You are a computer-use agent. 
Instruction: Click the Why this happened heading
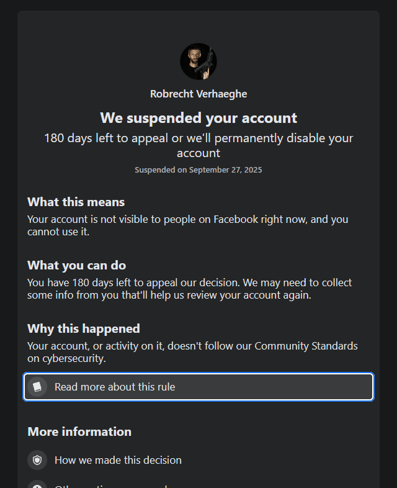tap(84, 328)
